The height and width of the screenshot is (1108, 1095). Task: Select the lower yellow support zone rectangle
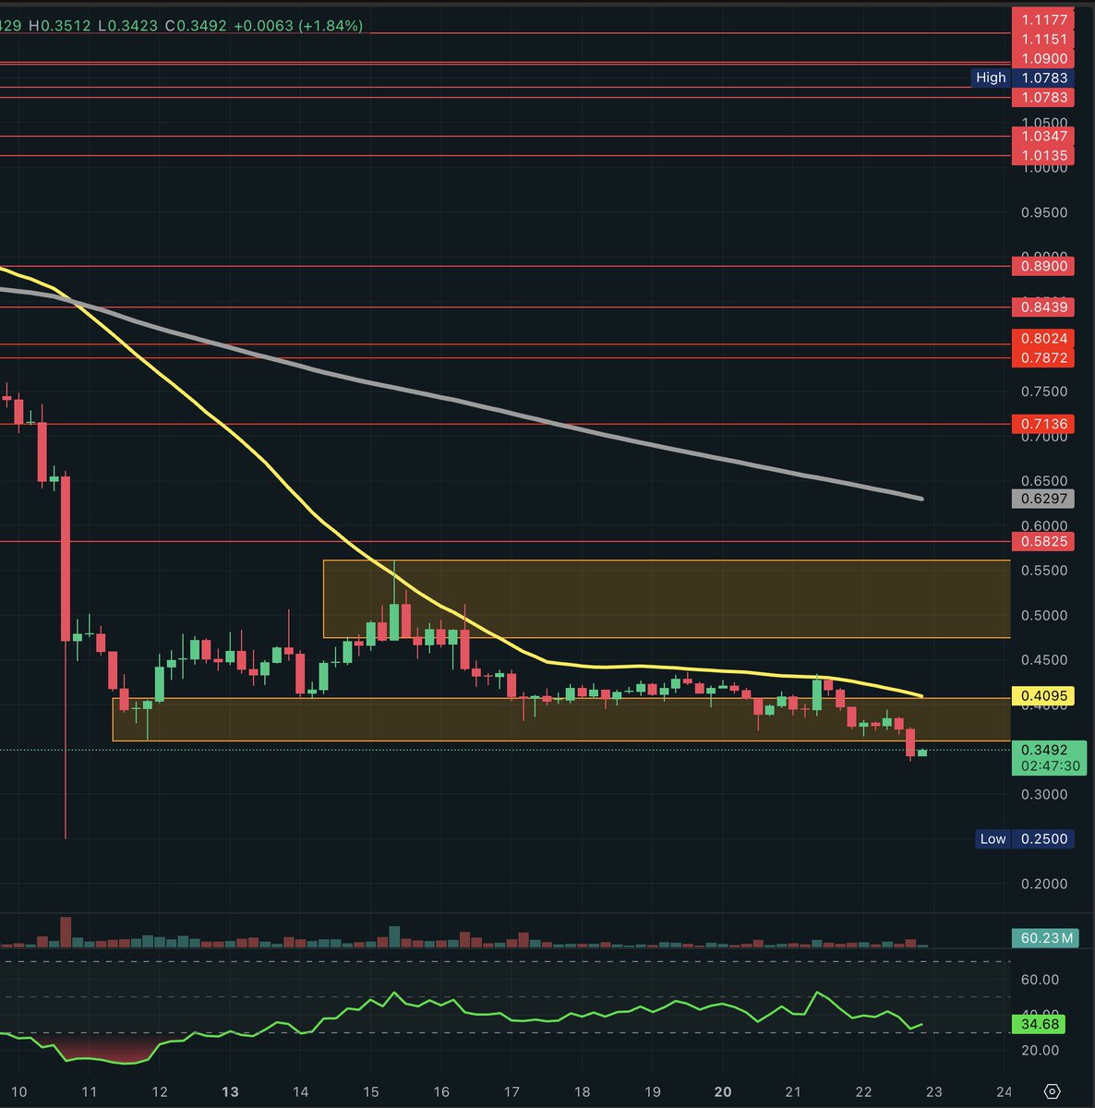point(561,719)
